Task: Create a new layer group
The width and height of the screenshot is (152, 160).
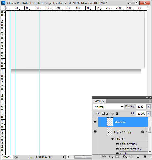Action: 131,156
